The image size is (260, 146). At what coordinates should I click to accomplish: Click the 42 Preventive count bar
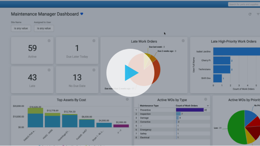190,110
